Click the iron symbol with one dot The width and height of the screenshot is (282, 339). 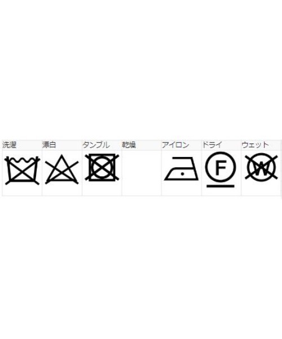(181, 168)
